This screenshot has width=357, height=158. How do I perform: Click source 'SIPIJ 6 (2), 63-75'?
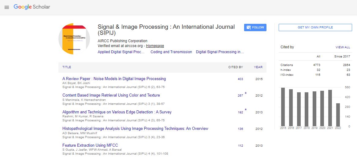click(113, 87)
